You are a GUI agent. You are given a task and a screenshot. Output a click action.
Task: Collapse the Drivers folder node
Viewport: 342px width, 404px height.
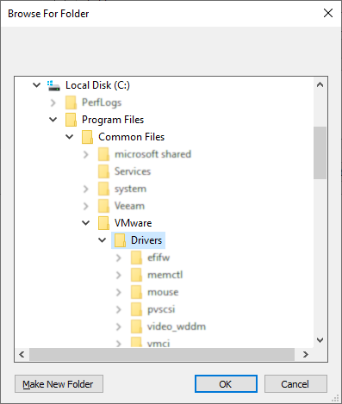103,240
